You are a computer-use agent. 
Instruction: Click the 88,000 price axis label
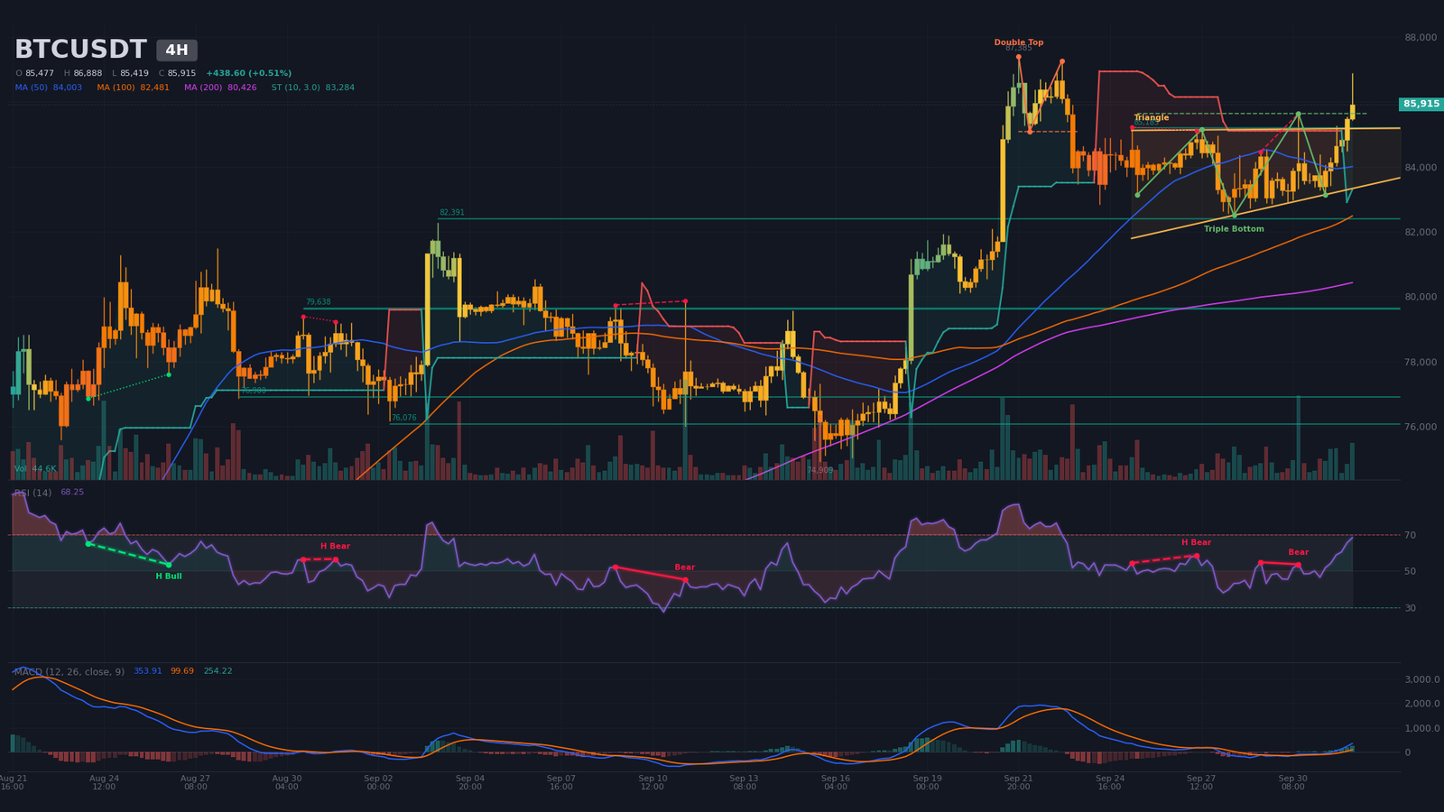[x=1421, y=37]
